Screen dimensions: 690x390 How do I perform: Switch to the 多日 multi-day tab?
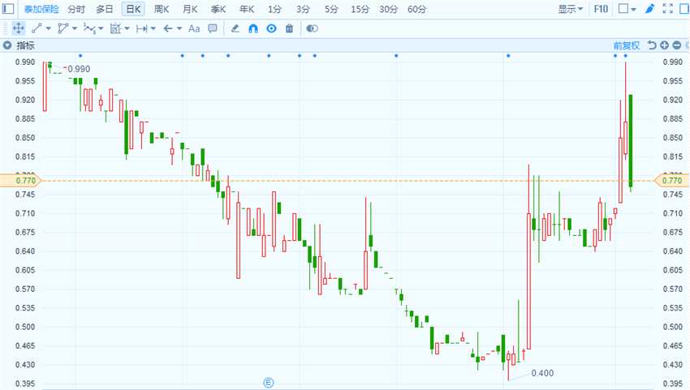click(105, 9)
